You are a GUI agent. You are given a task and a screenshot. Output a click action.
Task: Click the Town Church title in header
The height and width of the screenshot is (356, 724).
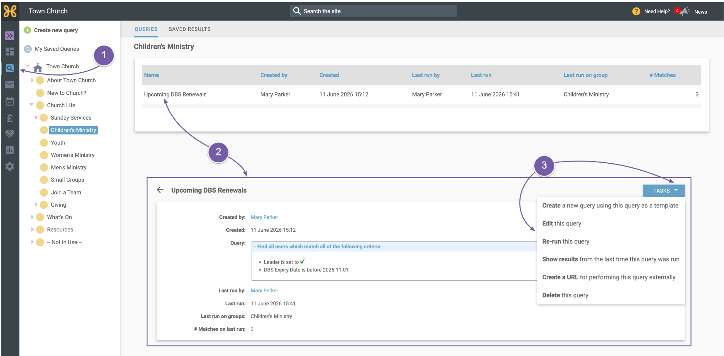tap(48, 11)
